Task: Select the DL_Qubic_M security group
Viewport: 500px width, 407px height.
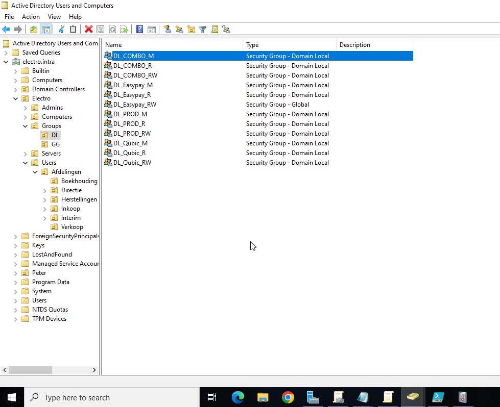Action: coord(129,143)
